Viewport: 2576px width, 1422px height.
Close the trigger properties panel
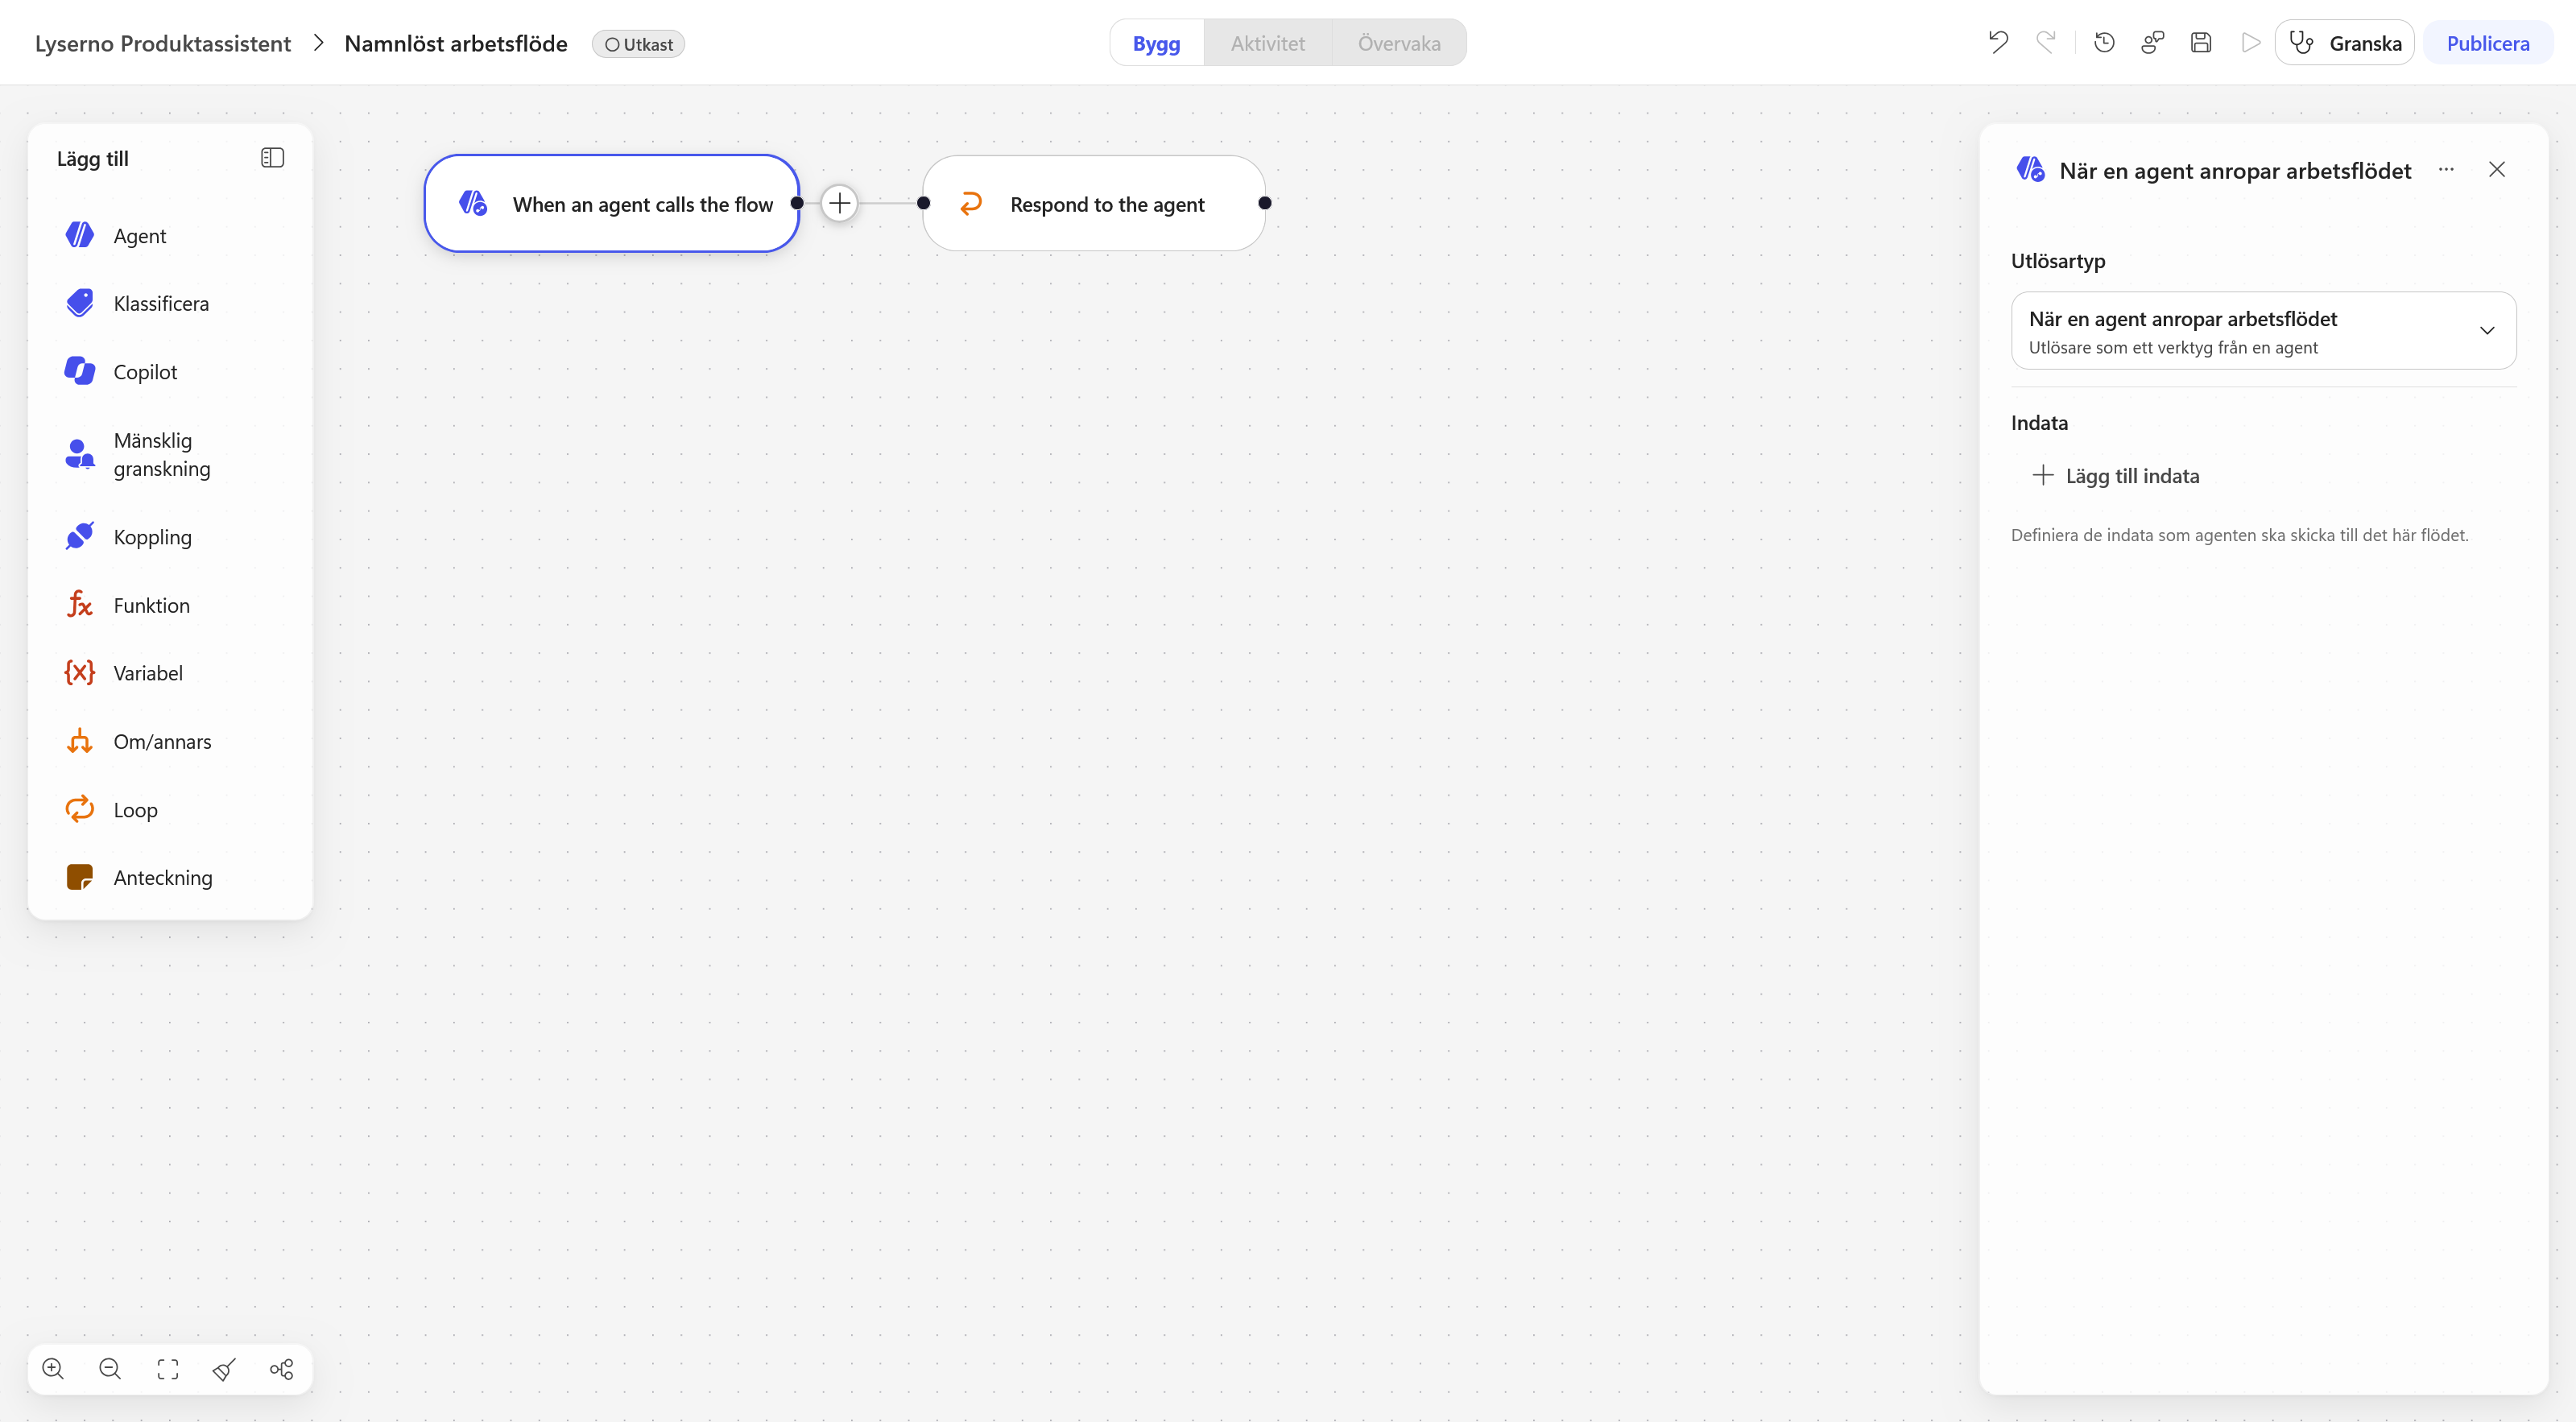point(2497,169)
